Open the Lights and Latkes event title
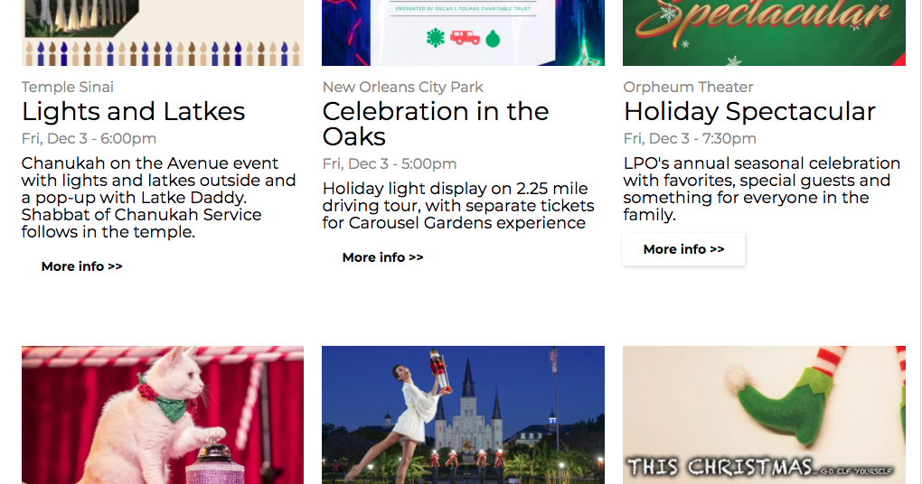Screen dimensions: 922x484 (134, 112)
